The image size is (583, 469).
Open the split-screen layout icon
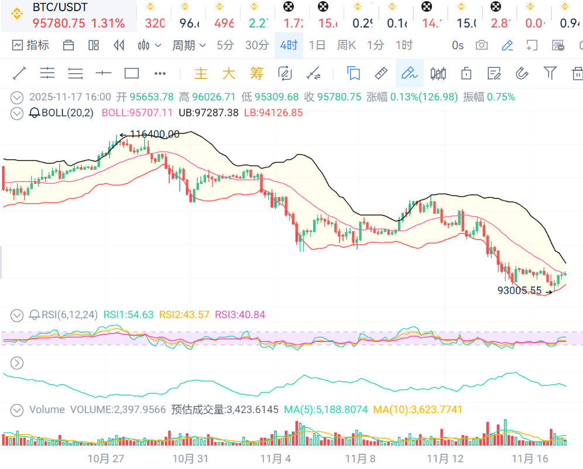[x=94, y=45]
